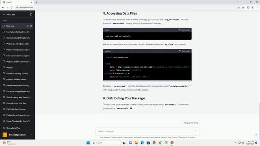Screen dimensions: 260x146
Task: Click the browser back arrow
Action: click(3, 7)
